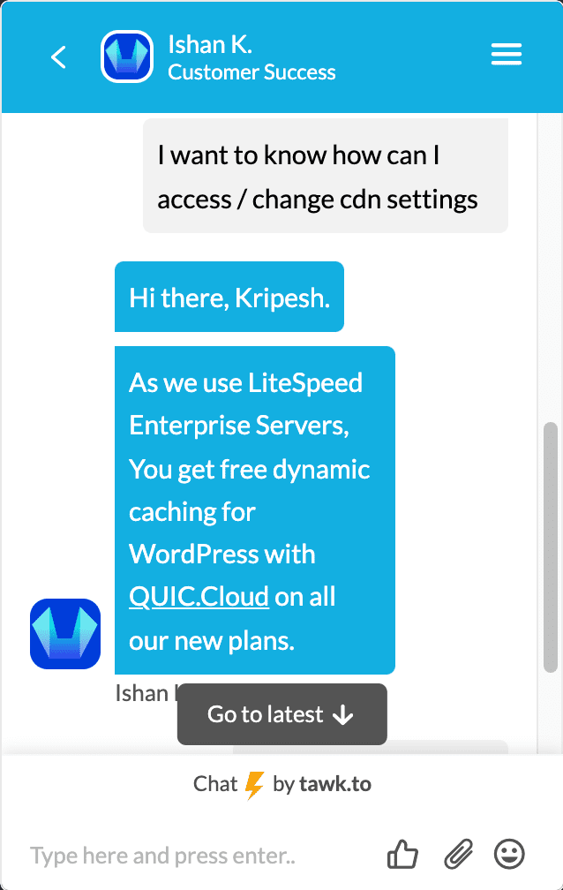Viewport: 563px width, 890px height.
Task: Click the back arrow in chat header
Action: click(58, 57)
